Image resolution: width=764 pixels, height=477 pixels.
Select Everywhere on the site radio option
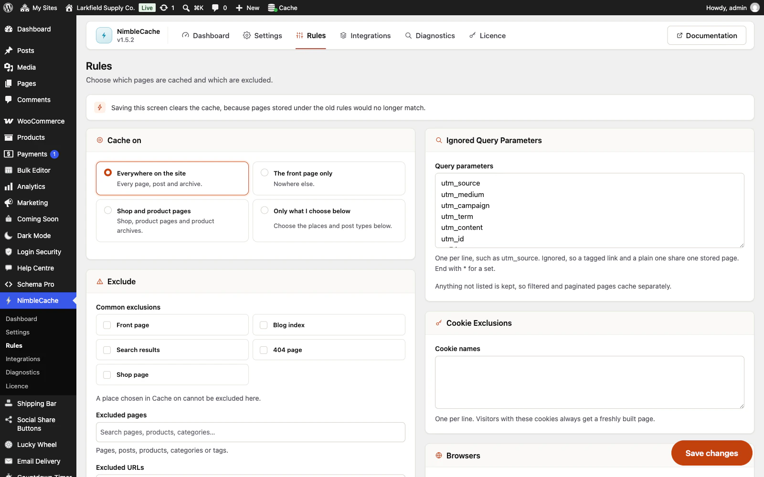pos(172,178)
